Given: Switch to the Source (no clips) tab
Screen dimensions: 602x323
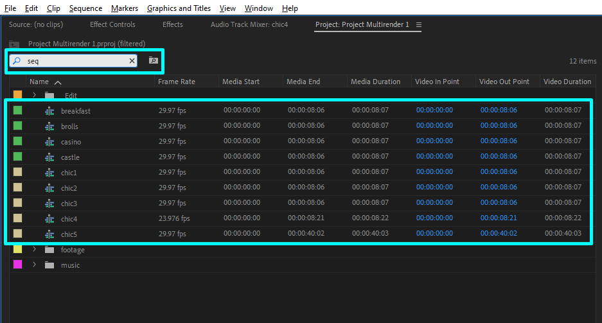Looking at the screenshot, I should click(36, 24).
